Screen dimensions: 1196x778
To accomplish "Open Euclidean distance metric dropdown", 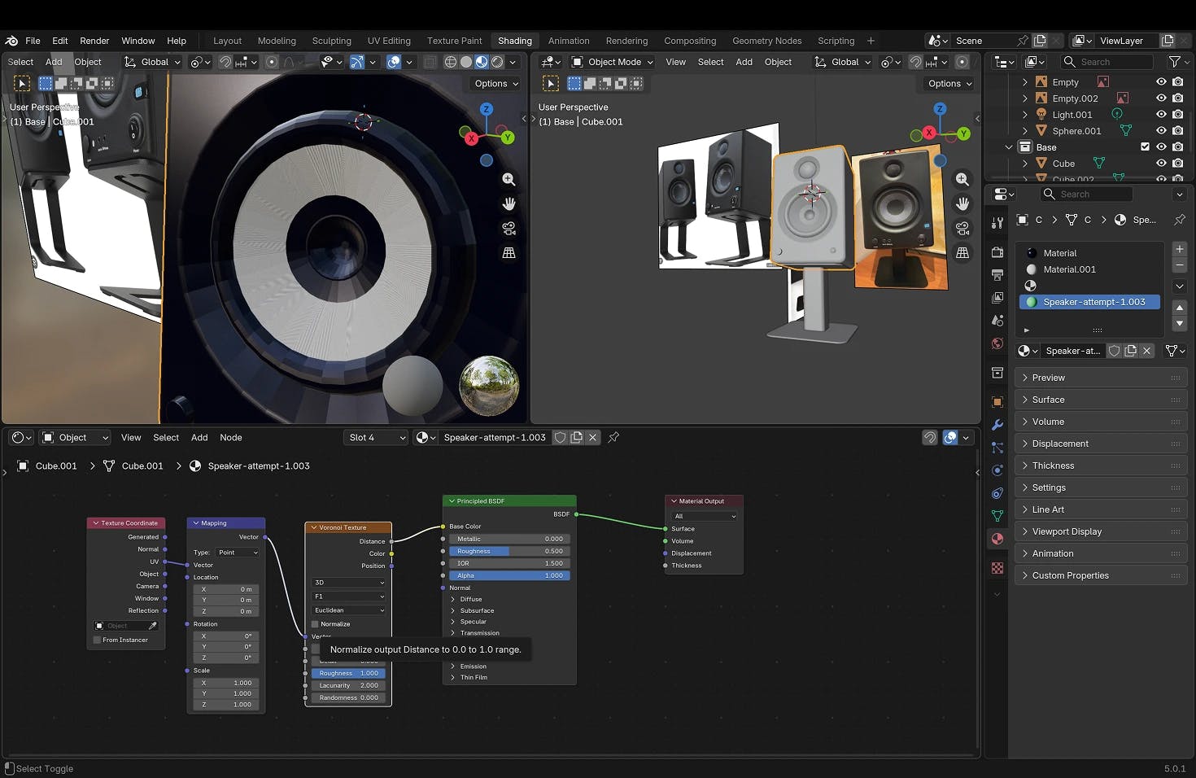I will coord(348,610).
